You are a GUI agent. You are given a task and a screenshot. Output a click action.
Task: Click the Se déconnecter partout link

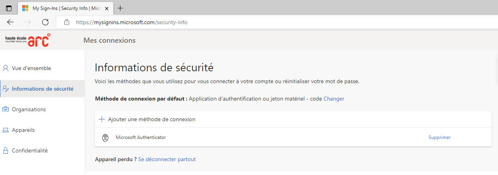pos(167,159)
